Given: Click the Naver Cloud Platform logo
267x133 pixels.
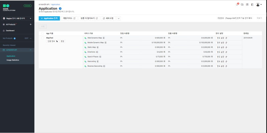Looking at the screenshot, I should (x=9, y=8).
